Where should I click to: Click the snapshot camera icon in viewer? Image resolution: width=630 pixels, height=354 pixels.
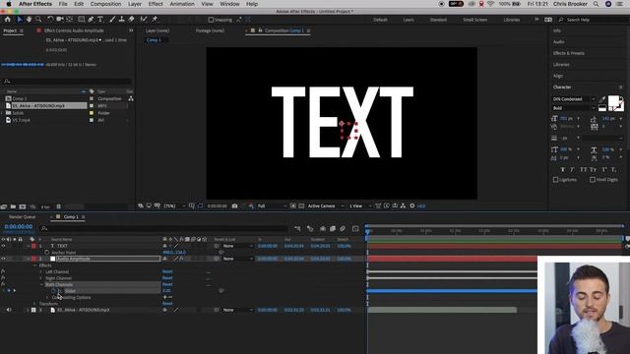(x=234, y=206)
